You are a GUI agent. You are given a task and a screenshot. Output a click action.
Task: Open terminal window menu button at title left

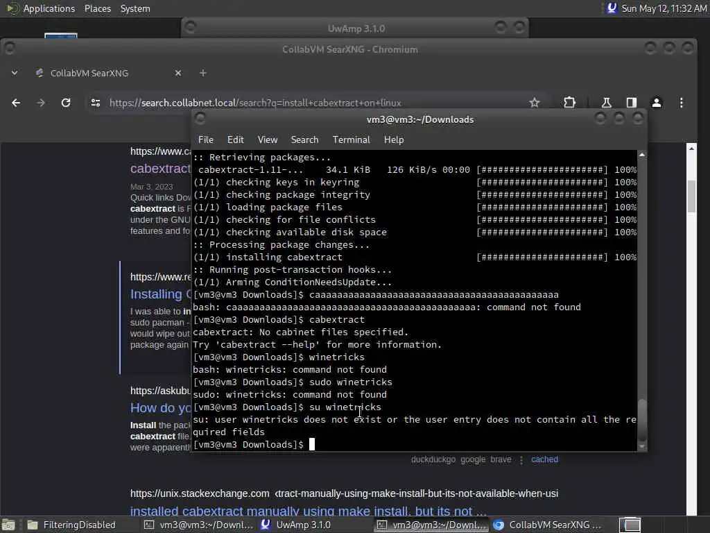(200, 119)
